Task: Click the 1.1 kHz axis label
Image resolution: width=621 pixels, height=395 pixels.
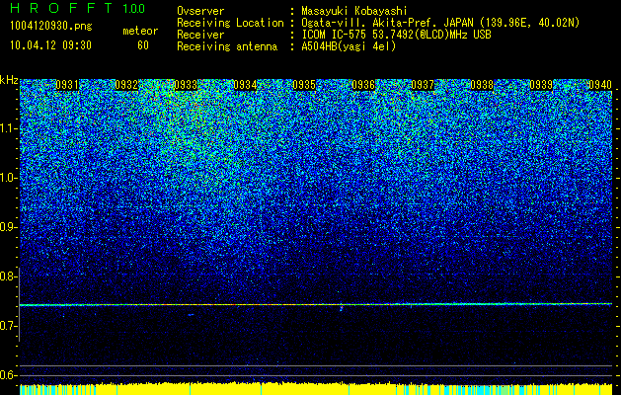Action: click(x=8, y=128)
